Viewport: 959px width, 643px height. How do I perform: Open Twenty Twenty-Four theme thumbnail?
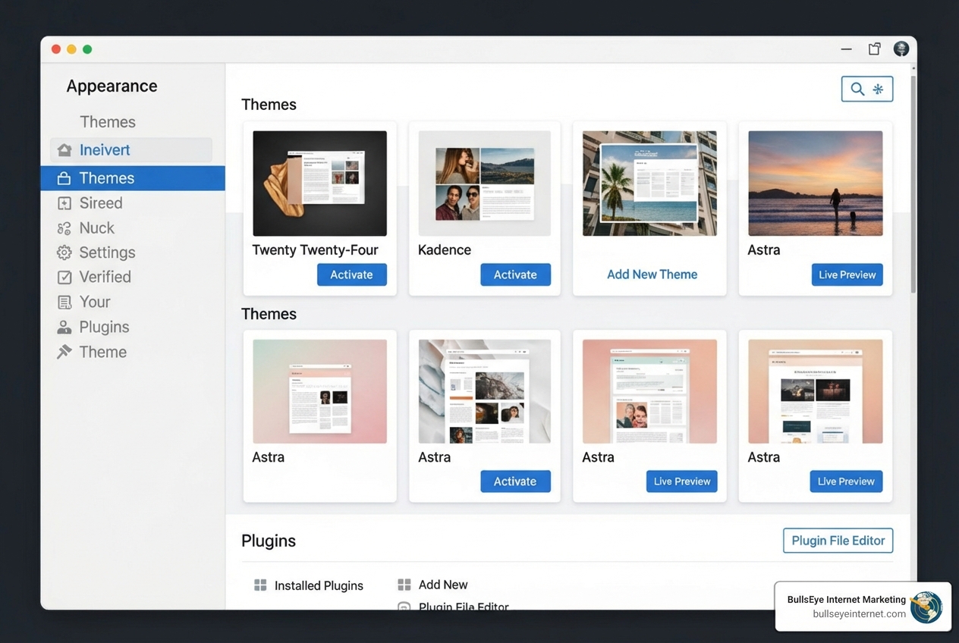(x=319, y=183)
